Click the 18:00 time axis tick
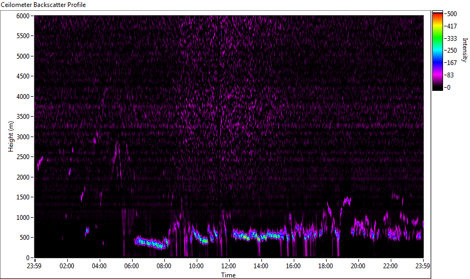470x279 pixels. click(x=326, y=266)
